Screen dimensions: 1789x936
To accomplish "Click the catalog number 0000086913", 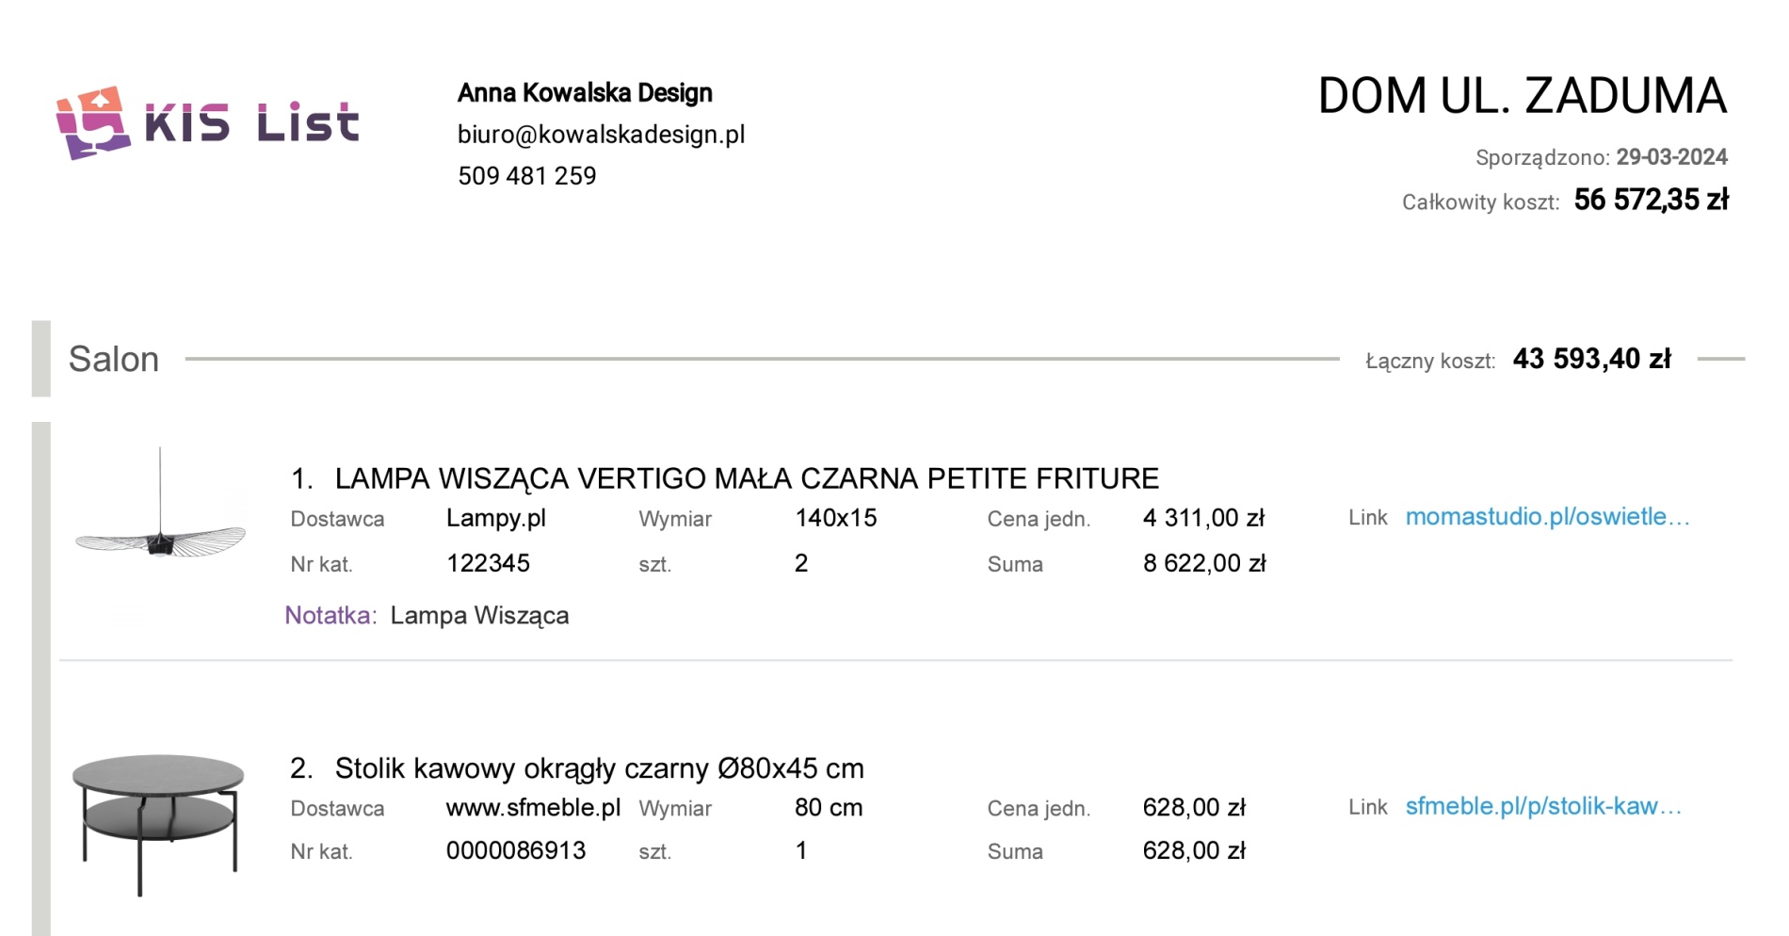I will [x=516, y=851].
